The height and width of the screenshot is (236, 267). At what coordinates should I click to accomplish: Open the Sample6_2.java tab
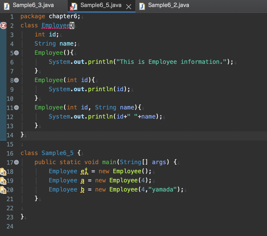click(168, 5)
